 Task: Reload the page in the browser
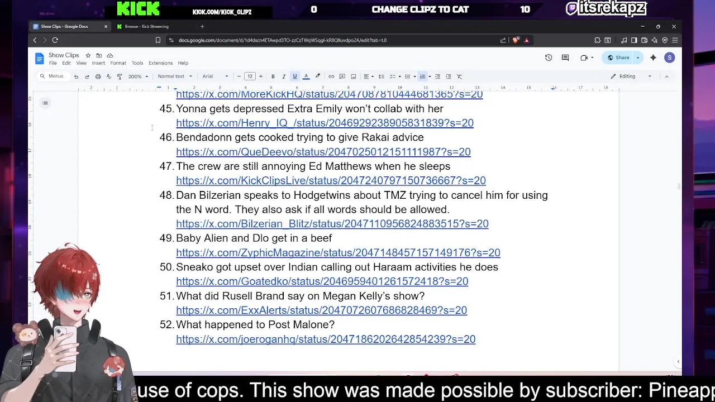[x=55, y=40]
